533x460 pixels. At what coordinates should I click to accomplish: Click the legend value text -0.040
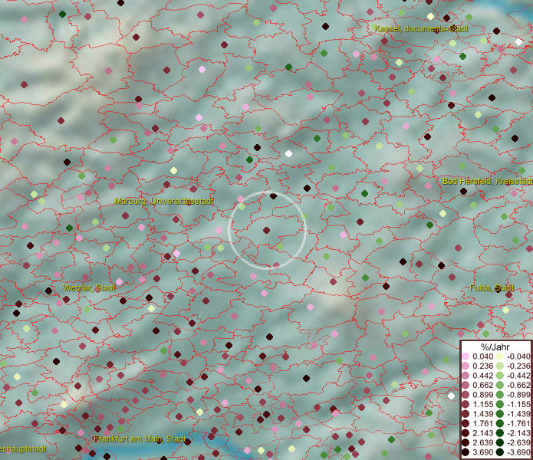[518, 356]
